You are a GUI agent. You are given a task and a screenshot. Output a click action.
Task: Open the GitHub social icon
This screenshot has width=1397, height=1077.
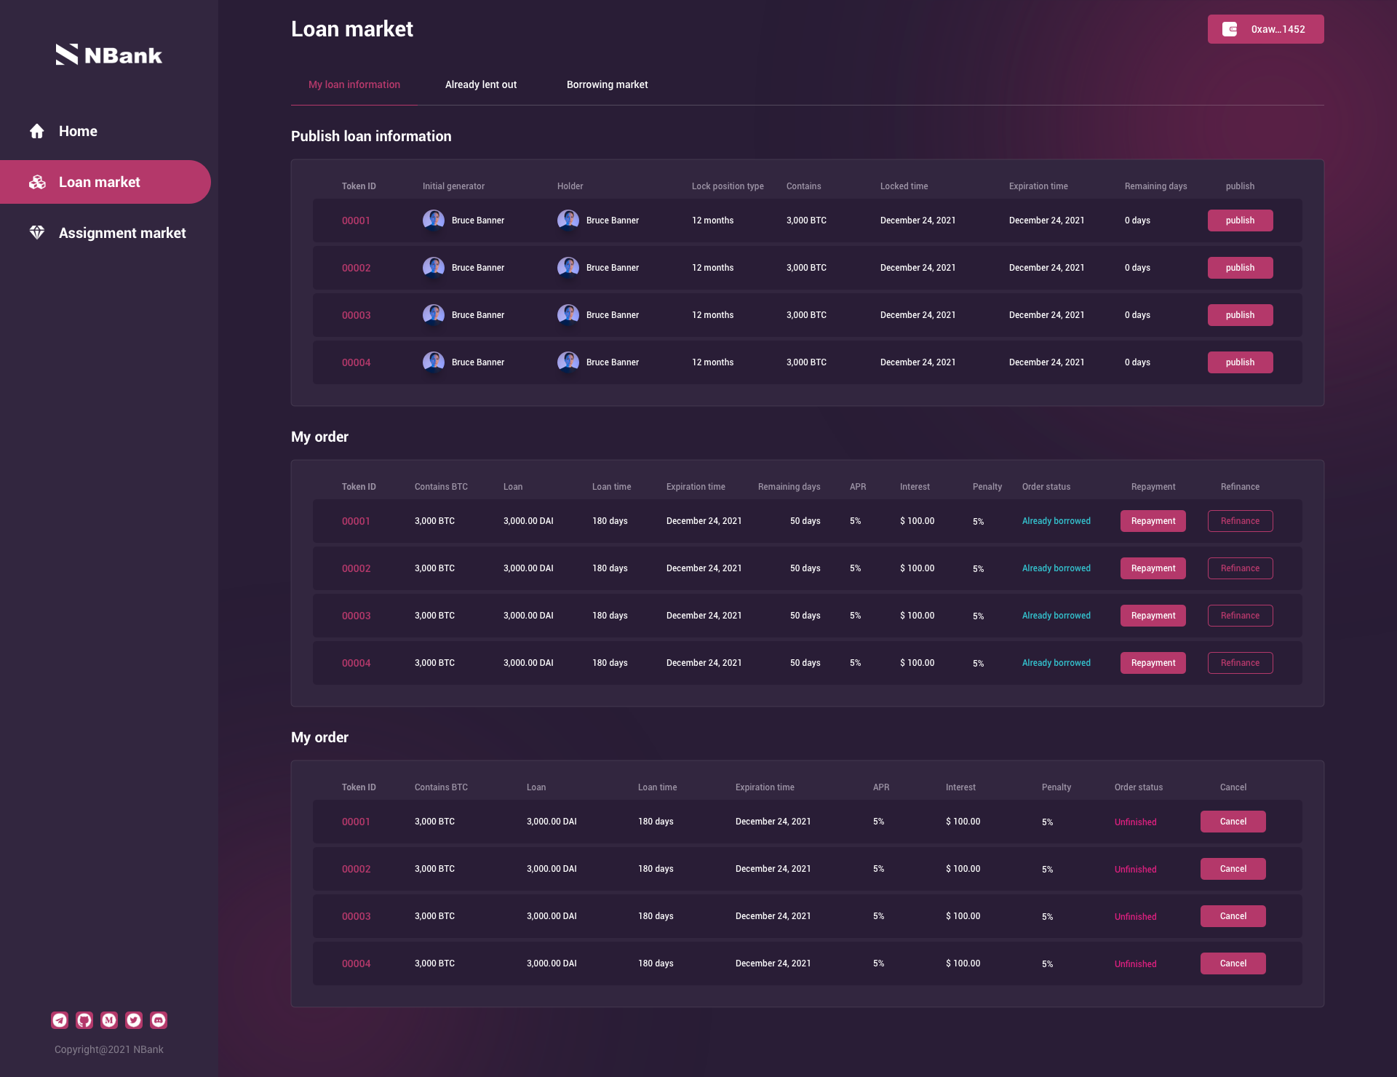coord(84,1020)
